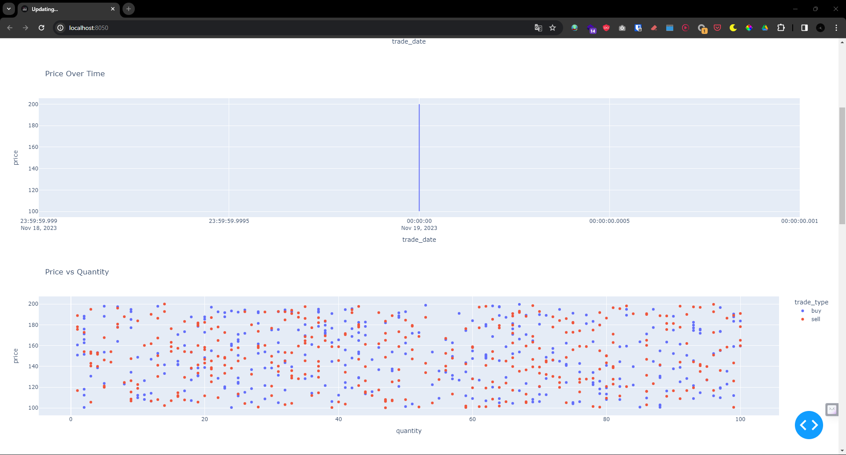The image size is (846, 455).
Task: Click the quantity axis label
Action: point(409,431)
